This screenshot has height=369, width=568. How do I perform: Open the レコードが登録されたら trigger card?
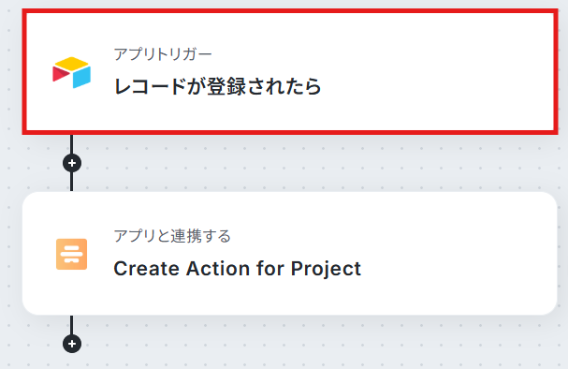(290, 72)
